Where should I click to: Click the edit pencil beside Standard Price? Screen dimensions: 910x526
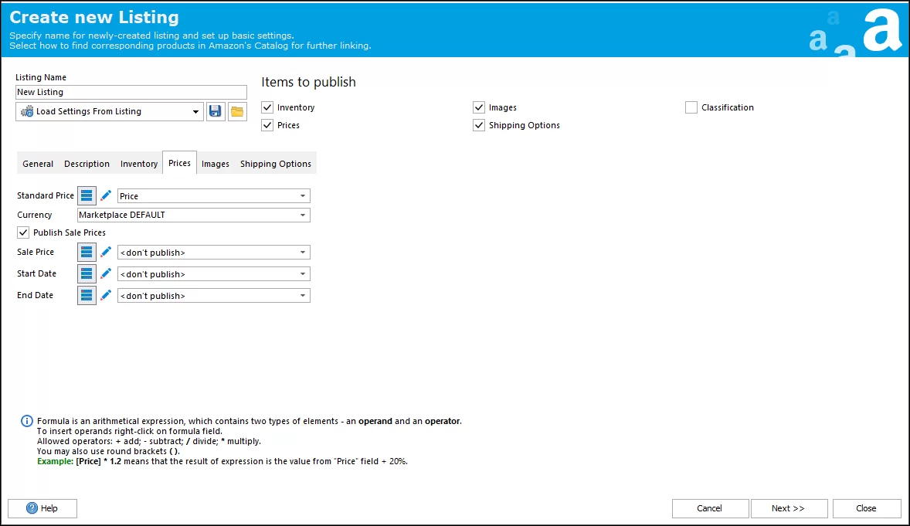105,195
